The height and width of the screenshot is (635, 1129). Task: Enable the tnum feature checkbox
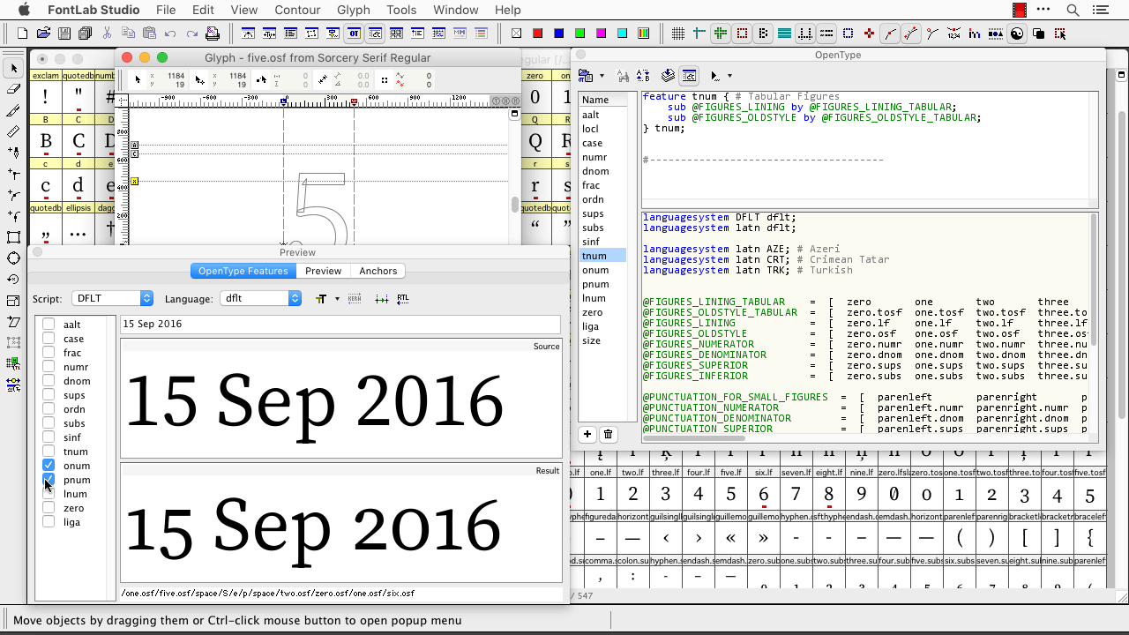pos(49,452)
